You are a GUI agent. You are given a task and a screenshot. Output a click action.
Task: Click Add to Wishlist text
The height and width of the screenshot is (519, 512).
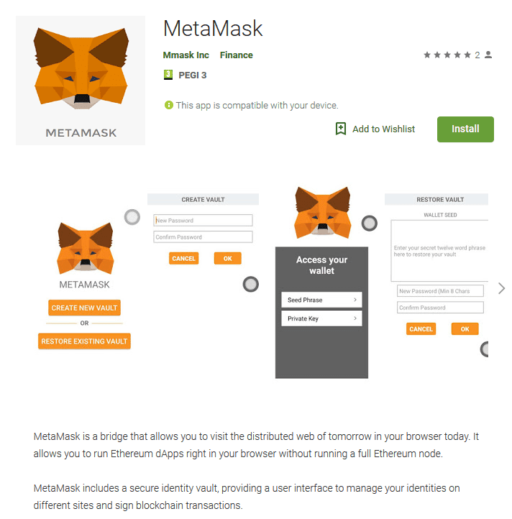coord(383,129)
